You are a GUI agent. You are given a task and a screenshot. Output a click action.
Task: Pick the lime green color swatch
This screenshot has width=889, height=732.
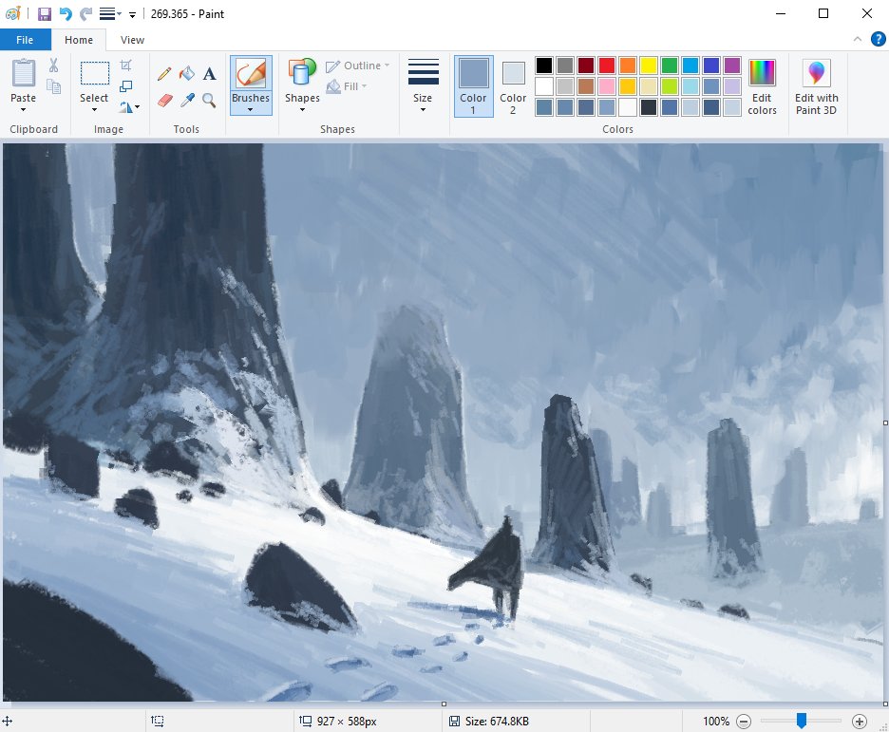click(670, 86)
